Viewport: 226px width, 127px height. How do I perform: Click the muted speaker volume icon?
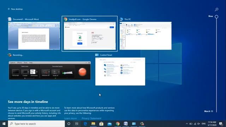(199, 124)
